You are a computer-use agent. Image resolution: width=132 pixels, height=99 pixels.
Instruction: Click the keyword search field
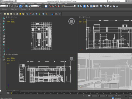[x=117, y=1]
